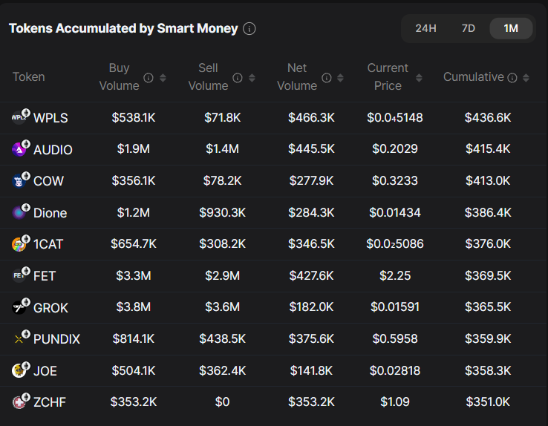The width and height of the screenshot is (548, 426).
Task: Select PUNDIX buy volume $814.1K
Action: (134, 339)
